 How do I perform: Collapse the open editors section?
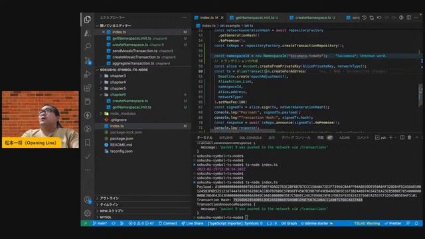[x=97, y=26]
